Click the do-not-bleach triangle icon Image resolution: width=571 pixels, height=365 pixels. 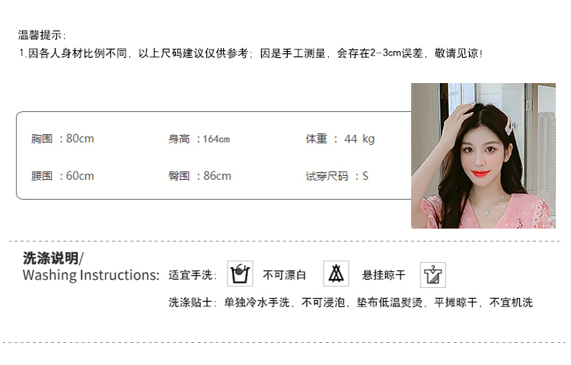pyautogui.click(x=336, y=274)
